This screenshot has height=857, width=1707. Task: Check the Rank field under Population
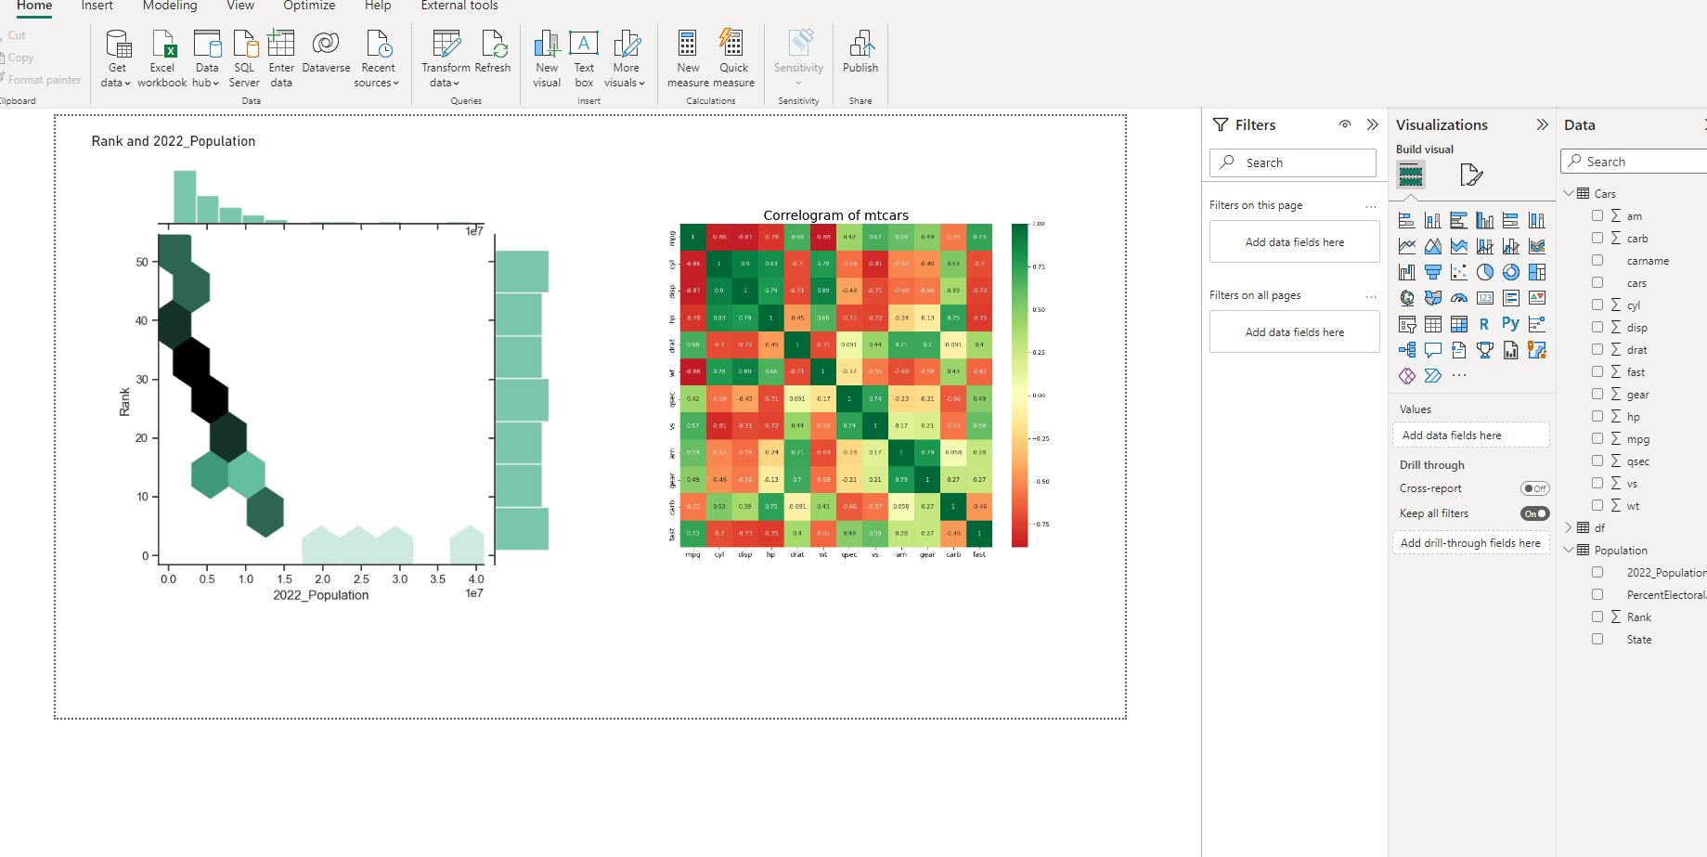[1597, 617]
